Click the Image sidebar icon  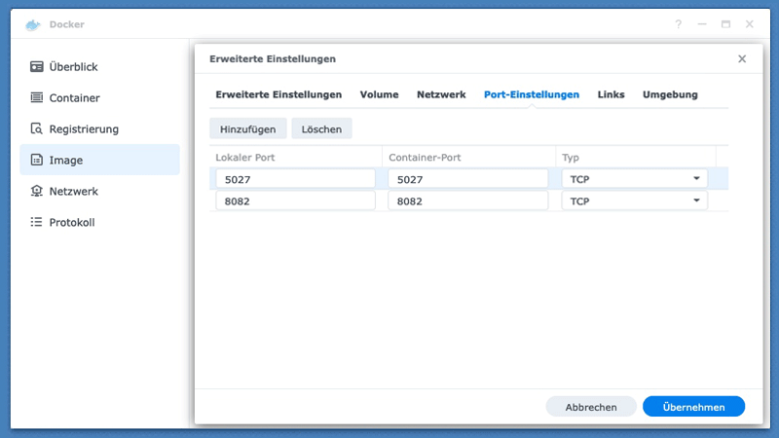[37, 161]
